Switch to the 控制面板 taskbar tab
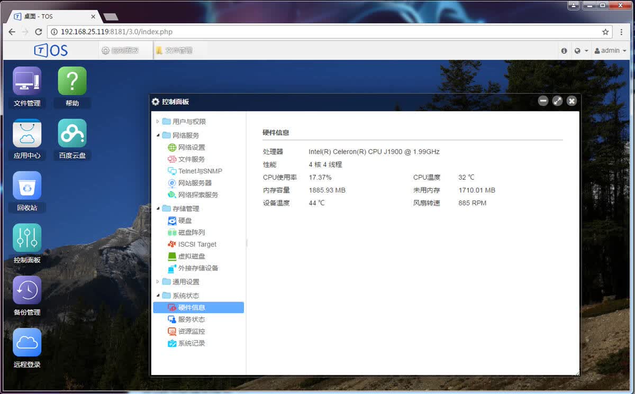 coord(120,51)
